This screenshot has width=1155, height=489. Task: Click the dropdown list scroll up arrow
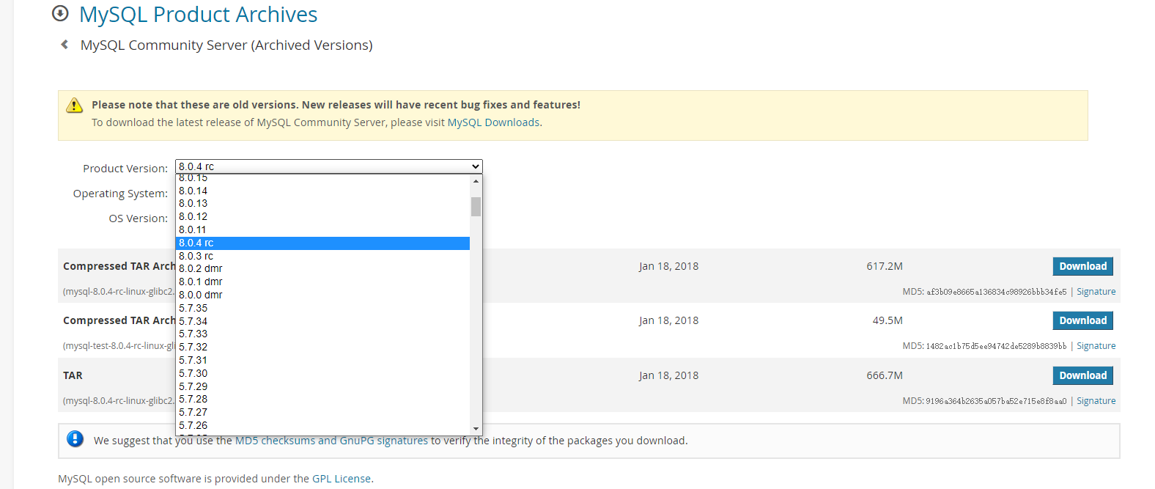click(476, 181)
